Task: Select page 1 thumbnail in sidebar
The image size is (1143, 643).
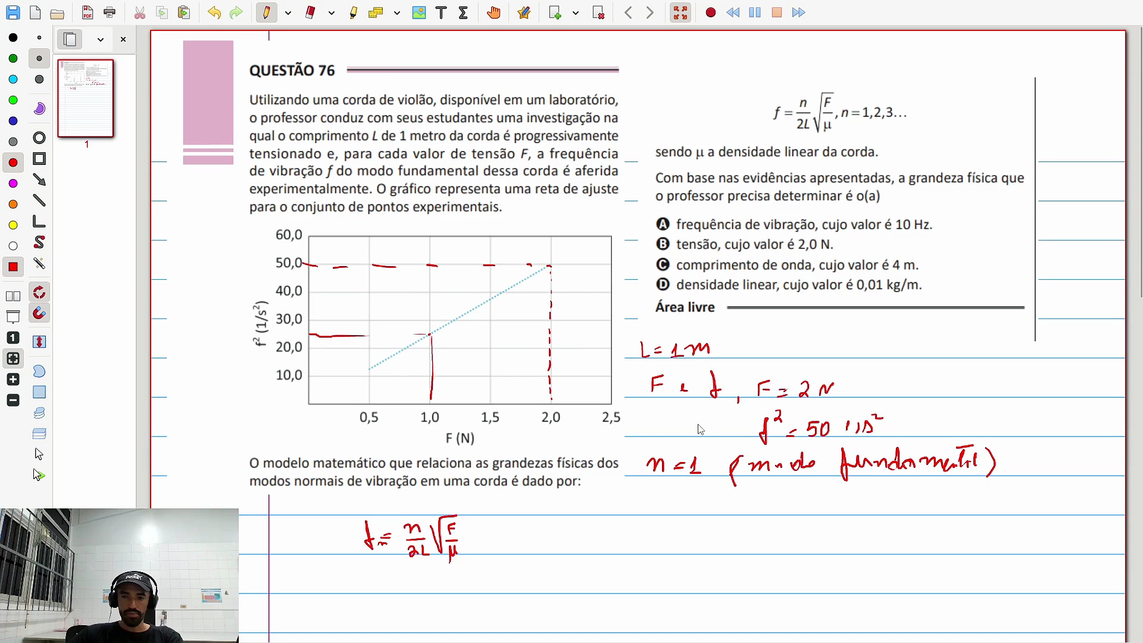Action: tap(86, 99)
